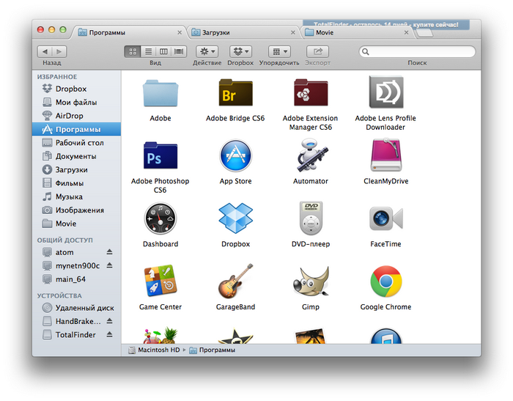The height and width of the screenshot is (401, 513).
Task: Expand the Упорядочить arrange dropdown
Action: pyautogui.click(x=279, y=51)
